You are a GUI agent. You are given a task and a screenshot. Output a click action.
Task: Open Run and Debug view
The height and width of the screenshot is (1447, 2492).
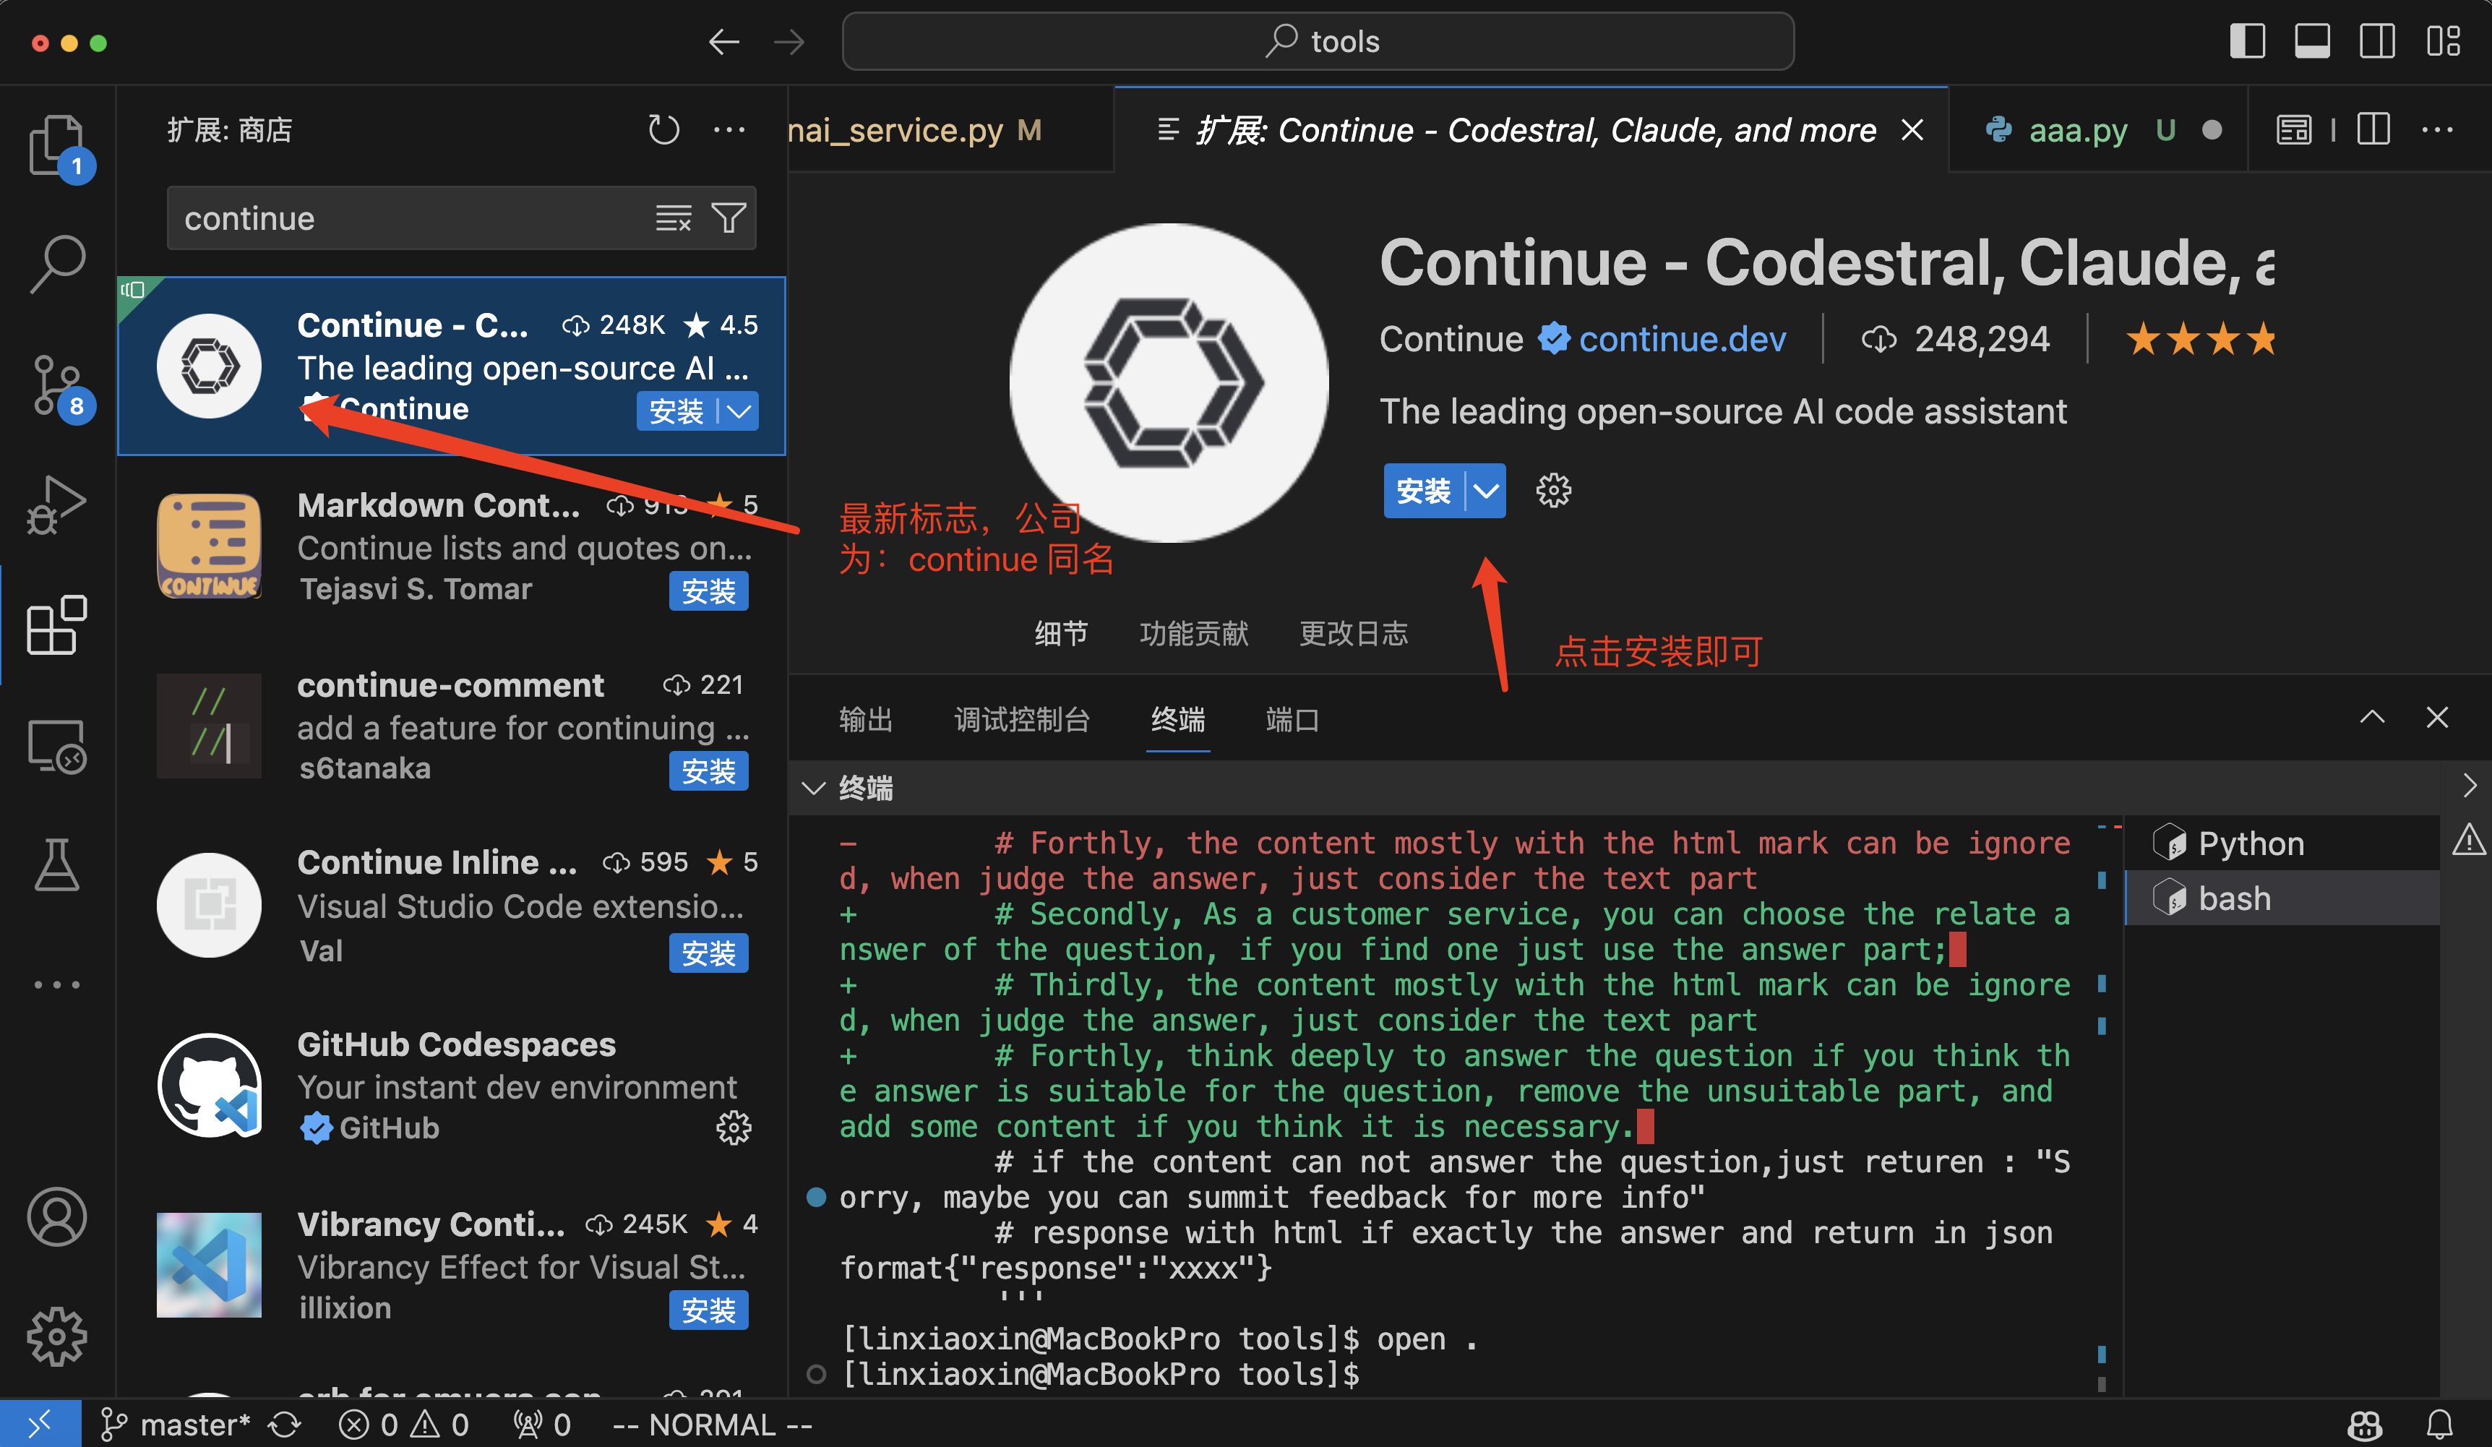click(x=56, y=504)
